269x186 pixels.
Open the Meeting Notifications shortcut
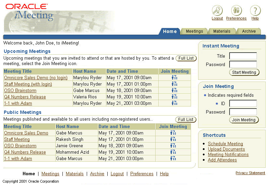(228, 154)
